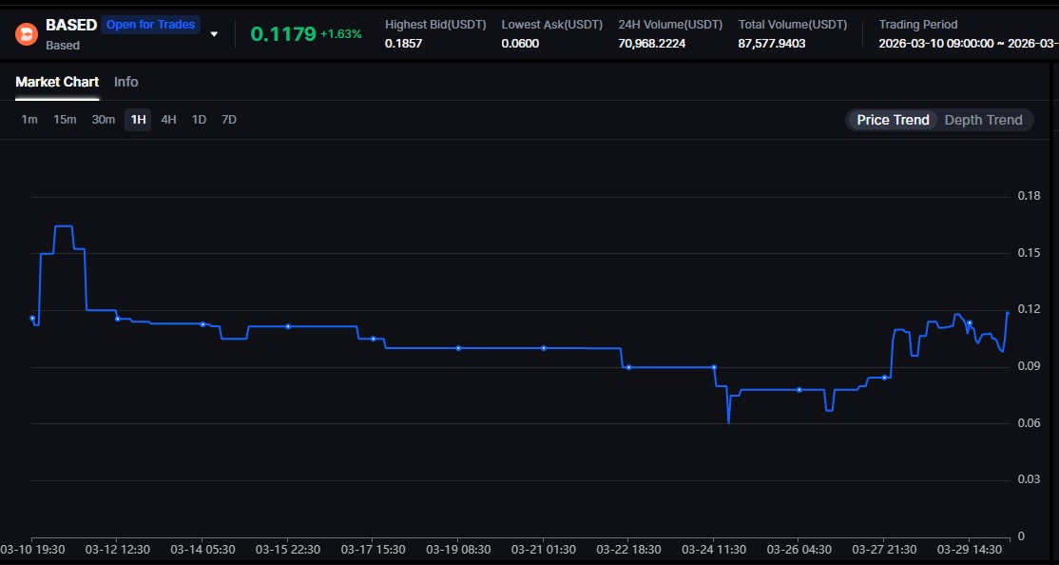The height and width of the screenshot is (565, 1059).
Task: Switch chart to 1m timeframe
Action: point(29,119)
